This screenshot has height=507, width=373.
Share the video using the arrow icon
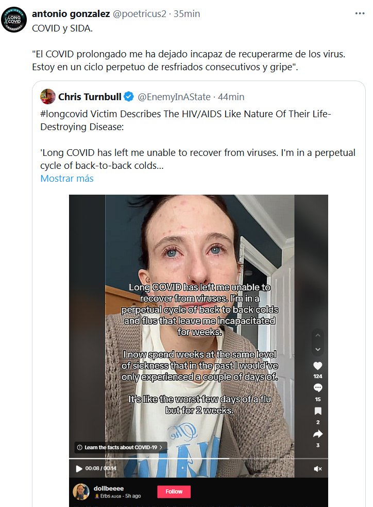(x=318, y=434)
